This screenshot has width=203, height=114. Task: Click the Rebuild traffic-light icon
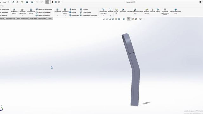(x=52, y=2)
